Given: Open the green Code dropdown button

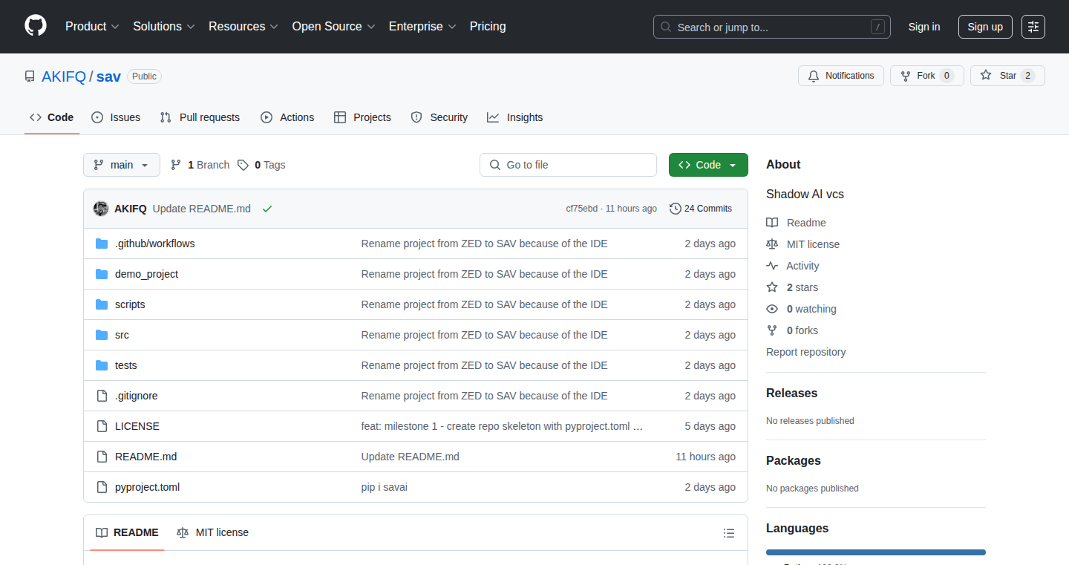Looking at the screenshot, I should click(708, 165).
